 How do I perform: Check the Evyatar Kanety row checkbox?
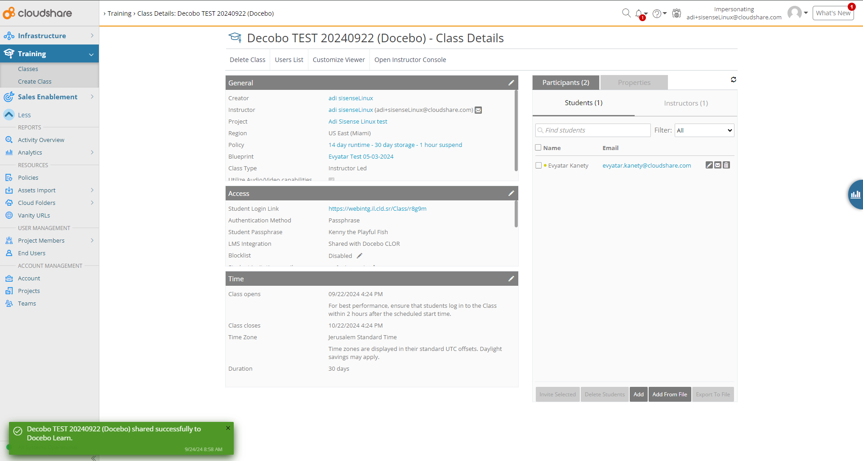[x=538, y=165]
